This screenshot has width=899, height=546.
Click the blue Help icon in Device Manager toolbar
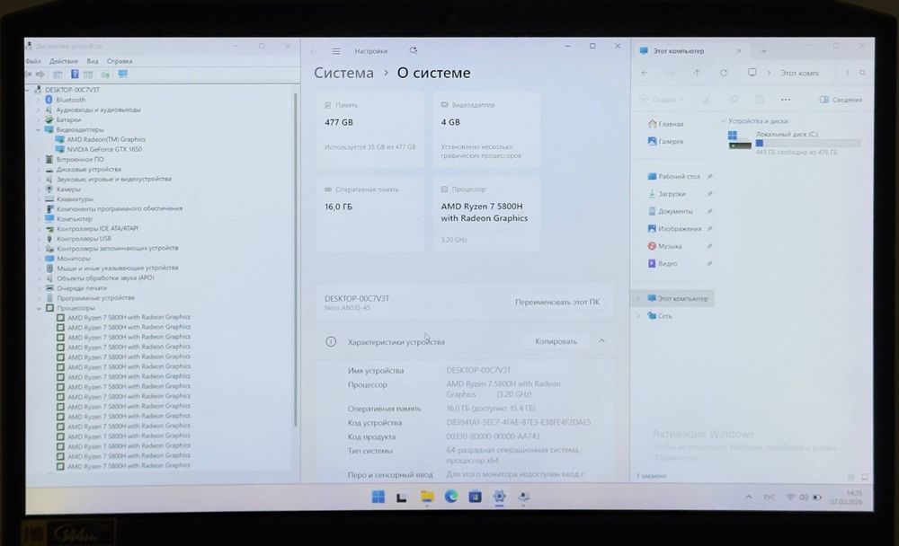75,74
